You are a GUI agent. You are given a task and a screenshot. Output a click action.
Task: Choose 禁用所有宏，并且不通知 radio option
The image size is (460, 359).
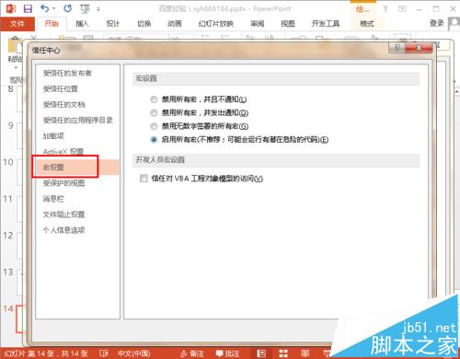(154, 99)
